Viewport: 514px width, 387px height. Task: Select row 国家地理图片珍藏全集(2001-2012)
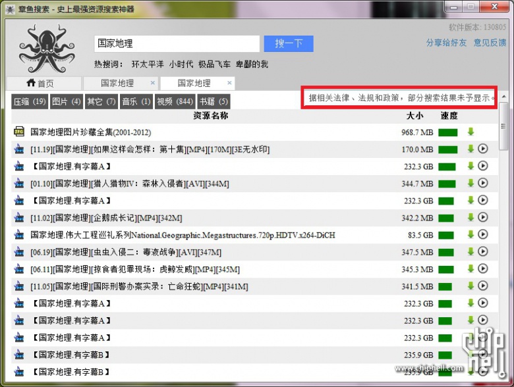coord(255,132)
